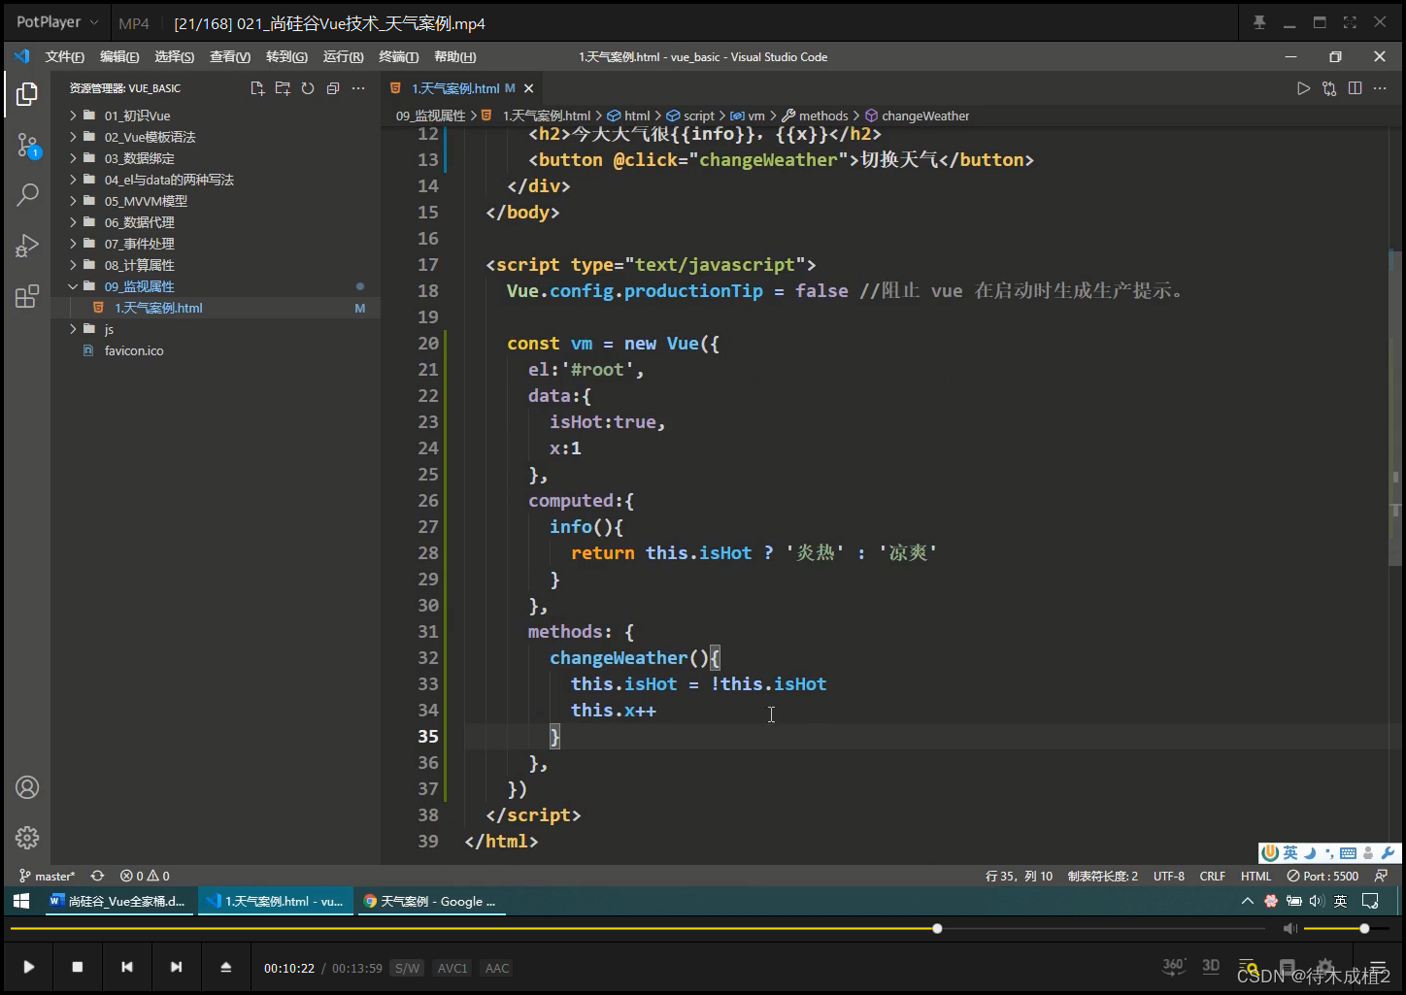Skip to previous video in PotPlayer

pyautogui.click(x=127, y=967)
